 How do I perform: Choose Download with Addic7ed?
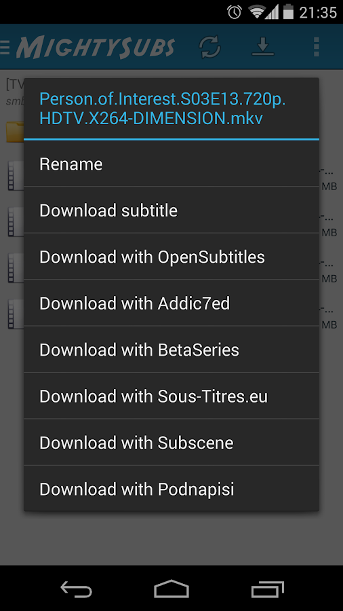click(171, 303)
